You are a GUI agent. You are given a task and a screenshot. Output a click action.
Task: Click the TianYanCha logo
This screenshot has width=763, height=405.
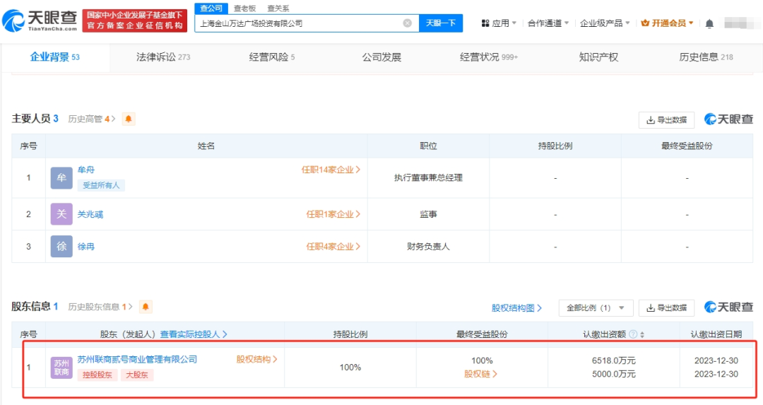tap(40, 20)
